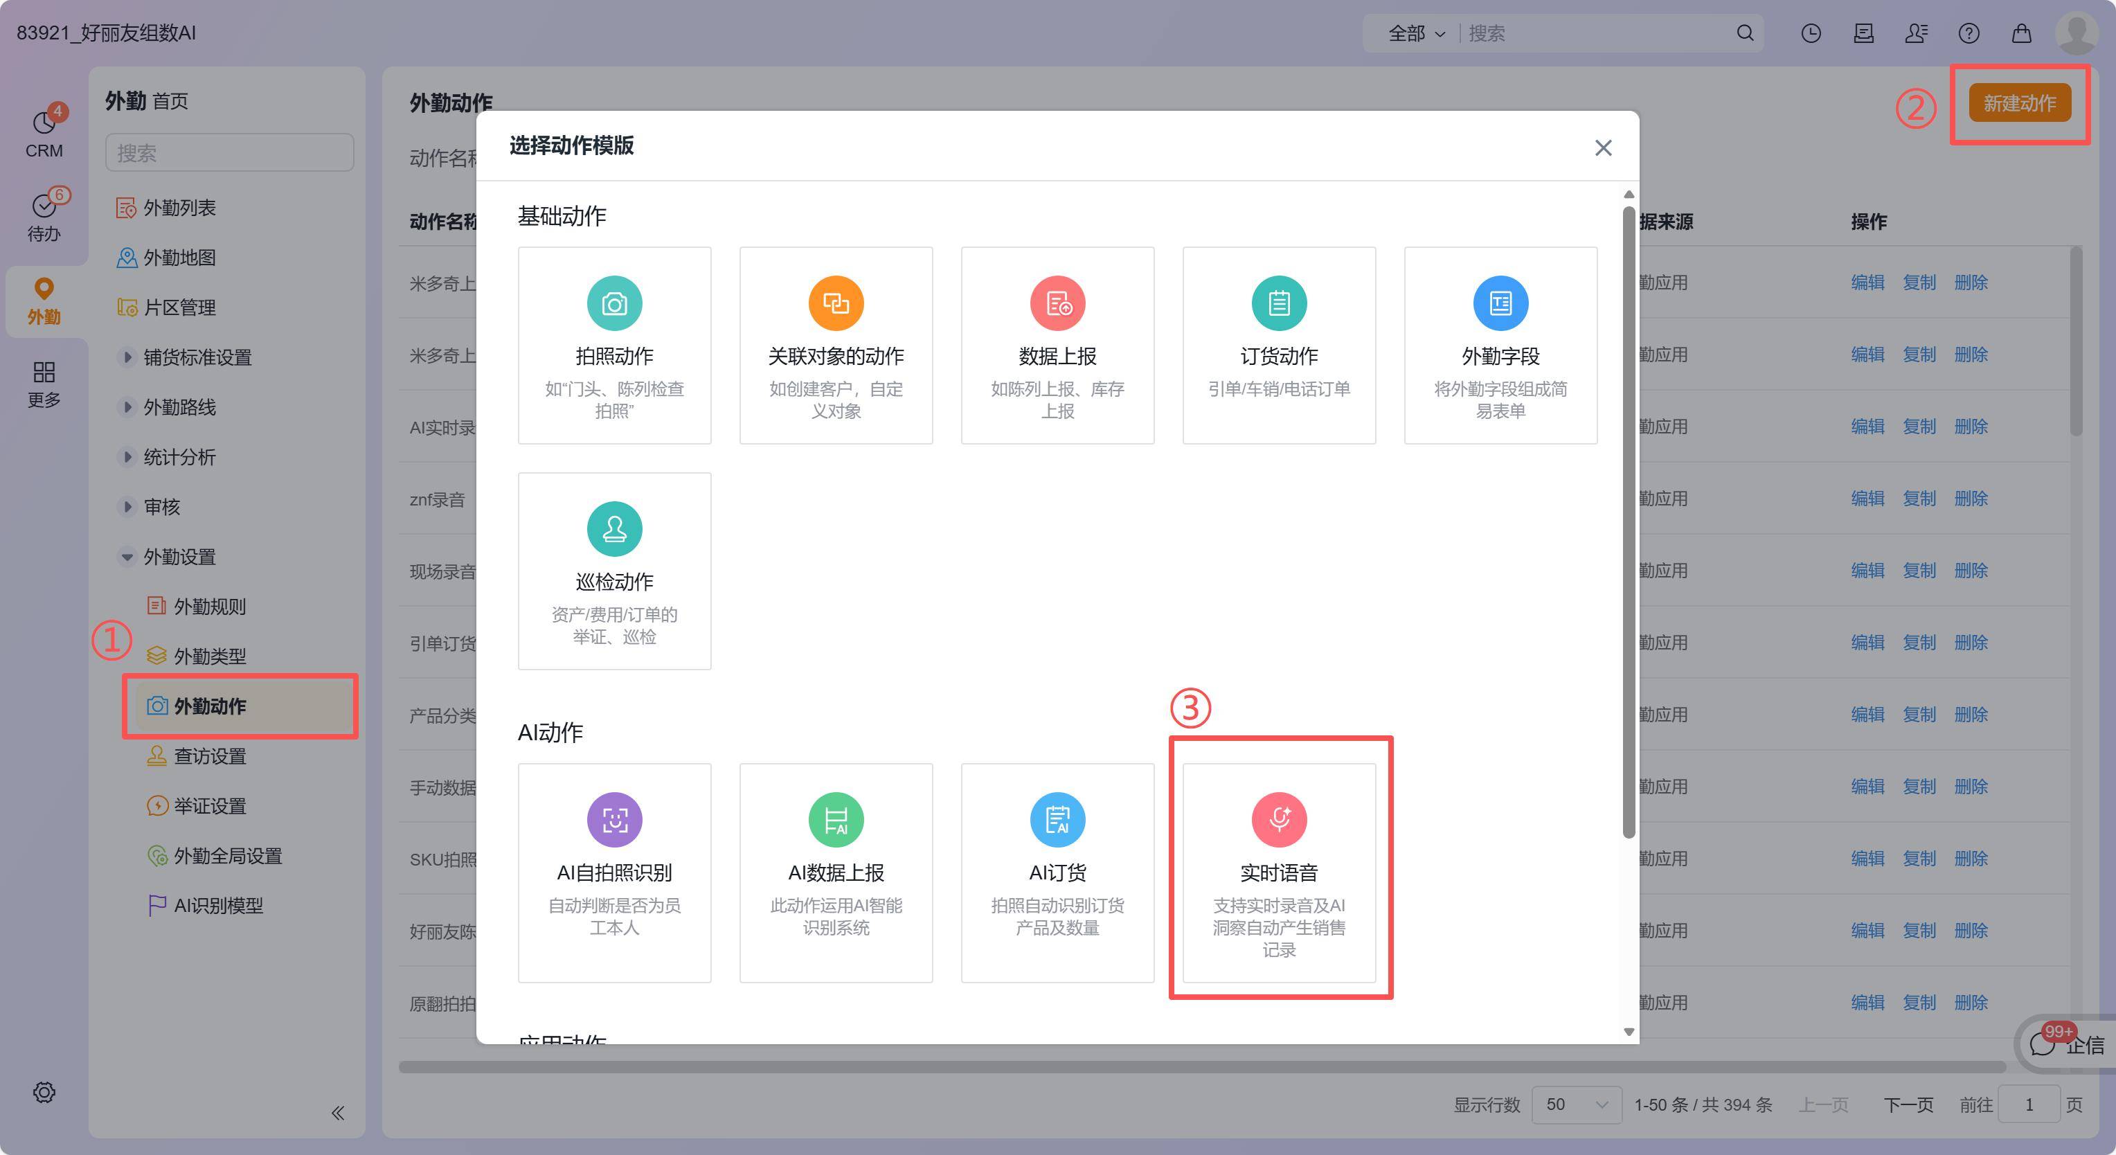The height and width of the screenshot is (1155, 2116).
Task: Select the 订货动作 template icon
Action: pyautogui.click(x=1279, y=304)
